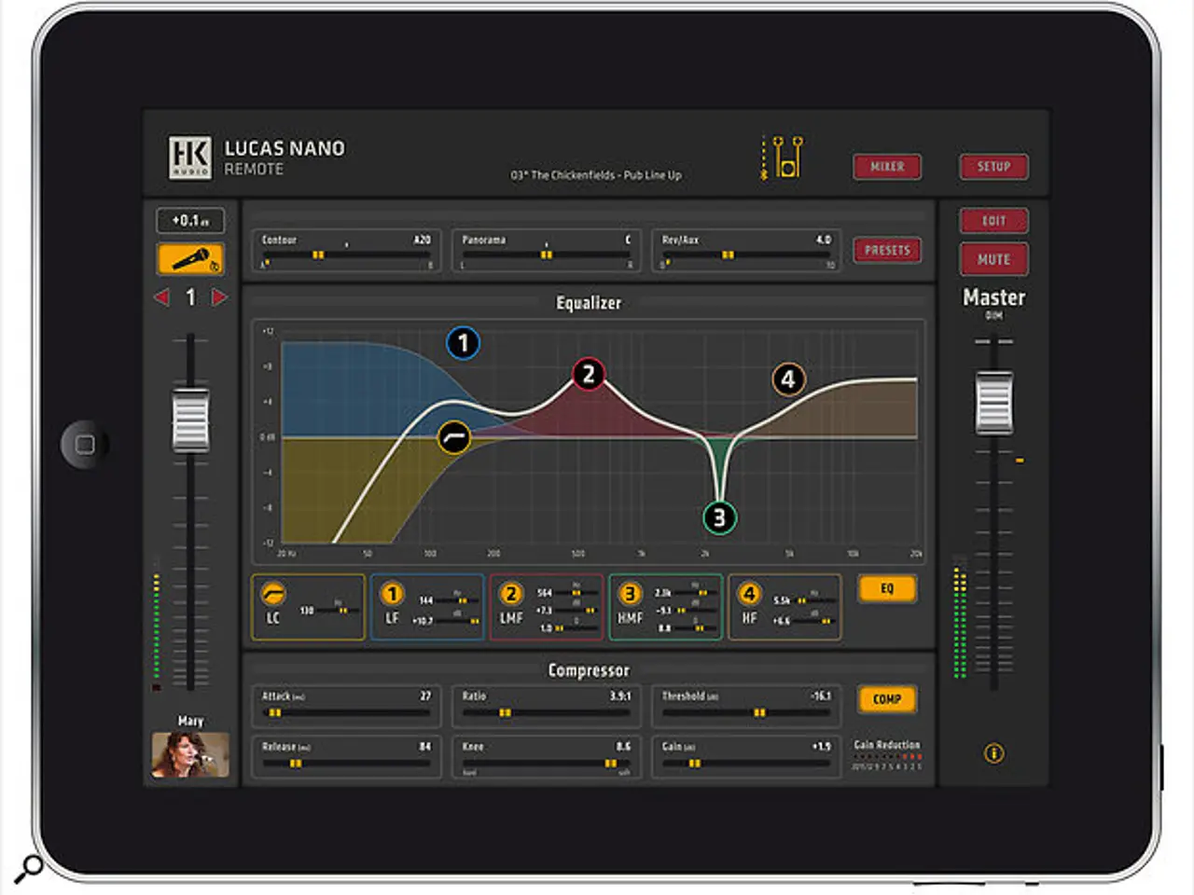1194x895 pixels.
Task: Toggle the HF band 4 icon
Action: pos(749,594)
